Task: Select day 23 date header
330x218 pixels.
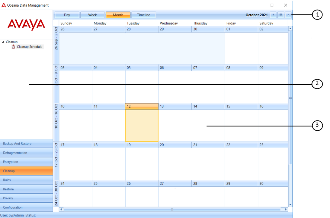Action: pyautogui.click(x=273, y=145)
